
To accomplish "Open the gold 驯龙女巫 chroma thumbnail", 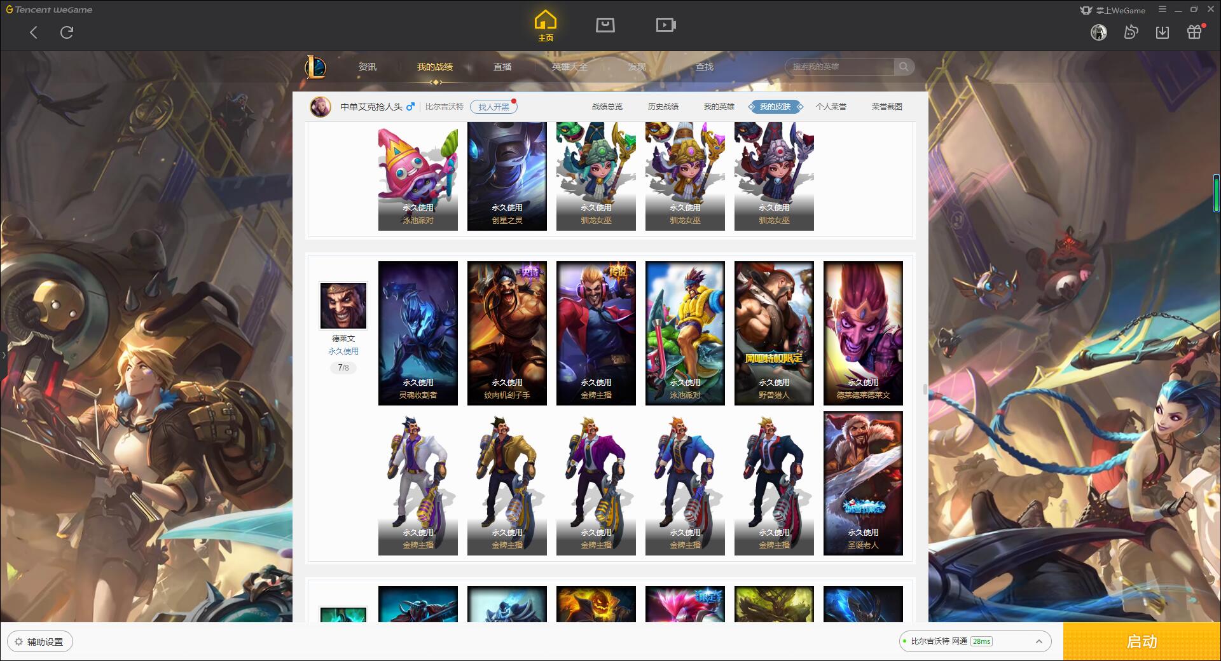I will pos(685,176).
